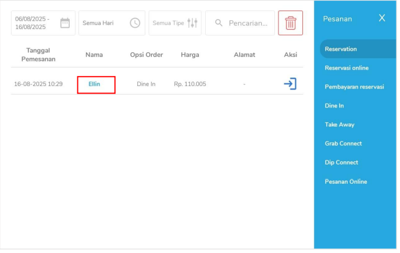Click the blue enter action icon
400x253 pixels.
point(290,84)
